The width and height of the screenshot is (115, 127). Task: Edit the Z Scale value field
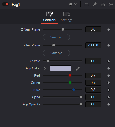tap(93, 61)
